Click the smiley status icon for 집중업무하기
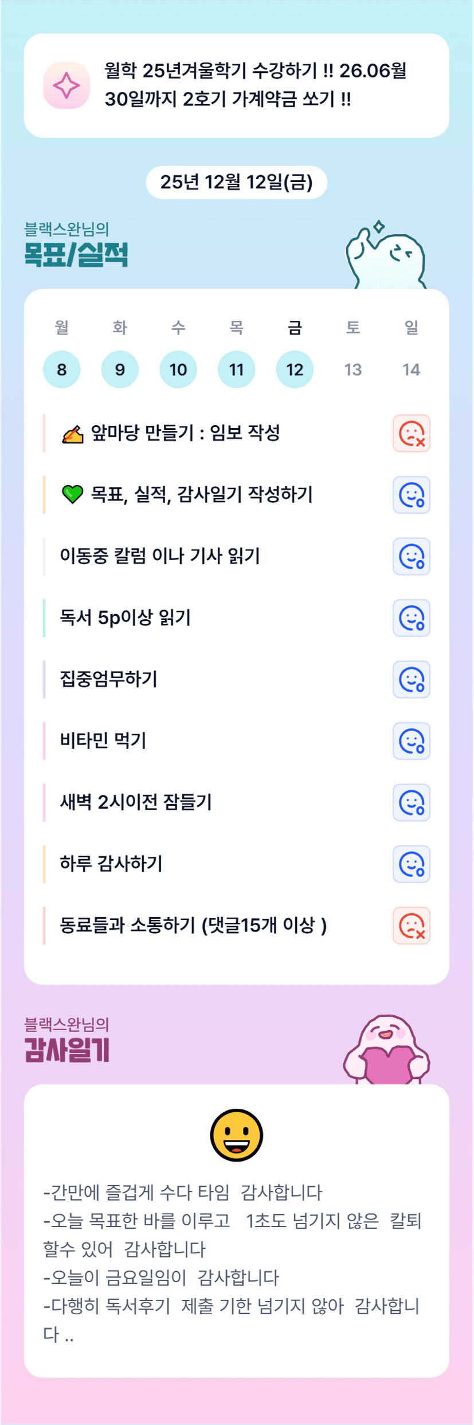Screen dimensions: 474x1425 [412, 680]
